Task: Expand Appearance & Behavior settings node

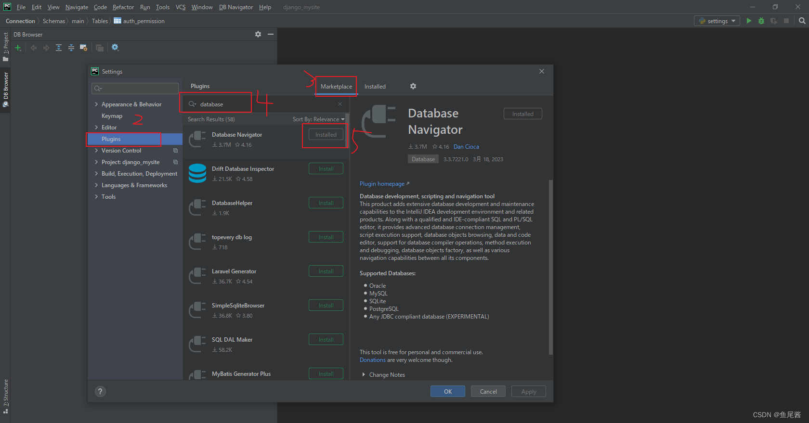Action: pos(96,104)
